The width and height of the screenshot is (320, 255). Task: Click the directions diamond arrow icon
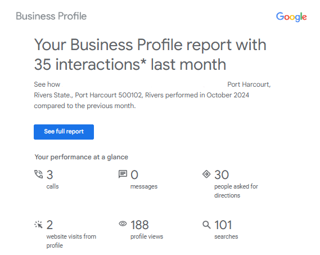(x=206, y=175)
